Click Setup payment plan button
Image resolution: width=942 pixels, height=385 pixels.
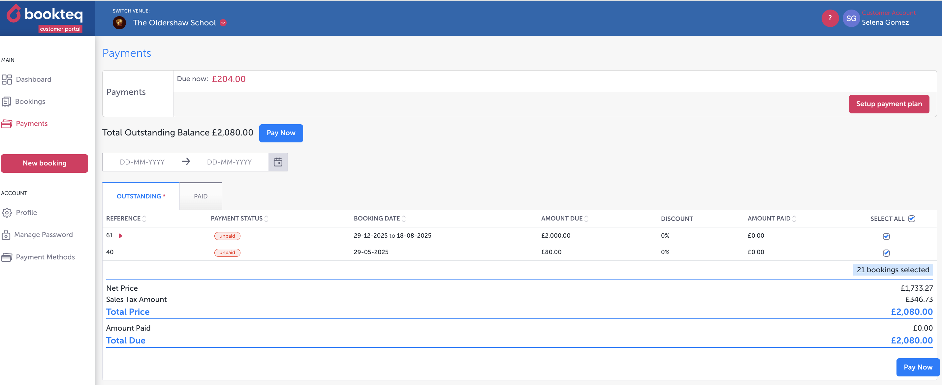coord(889,104)
